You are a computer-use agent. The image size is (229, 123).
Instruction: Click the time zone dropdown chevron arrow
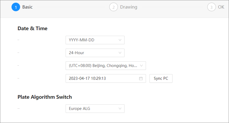coord(141,66)
